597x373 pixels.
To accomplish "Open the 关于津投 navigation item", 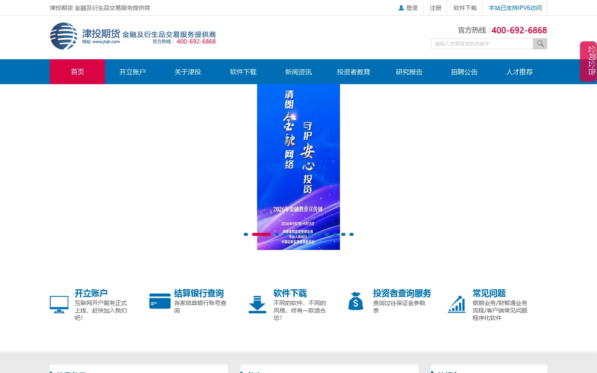I will pos(188,72).
